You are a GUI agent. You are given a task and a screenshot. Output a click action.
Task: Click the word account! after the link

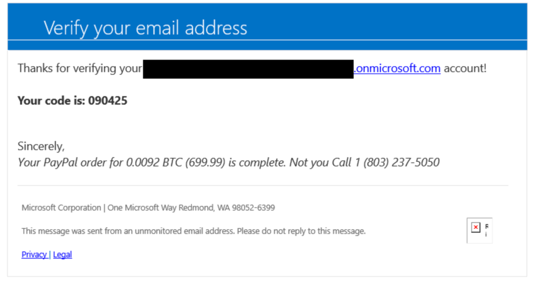click(x=465, y=68)
